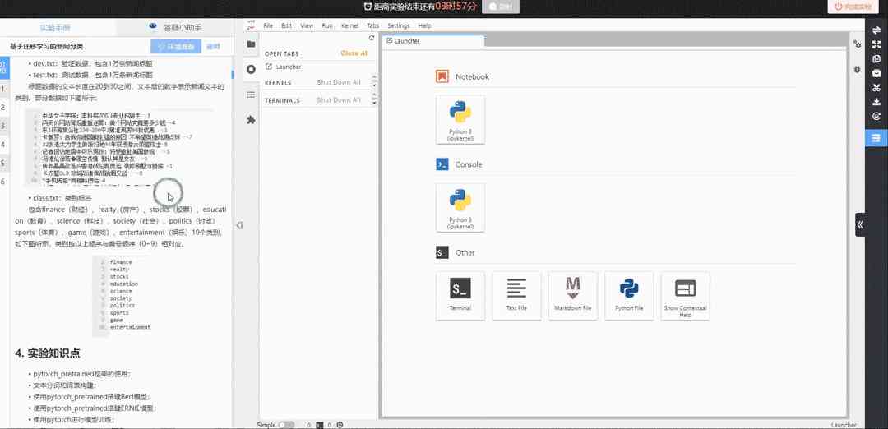Click the gray button next to the countdown timer
The image size is (888, 429).
click(501, 7)
